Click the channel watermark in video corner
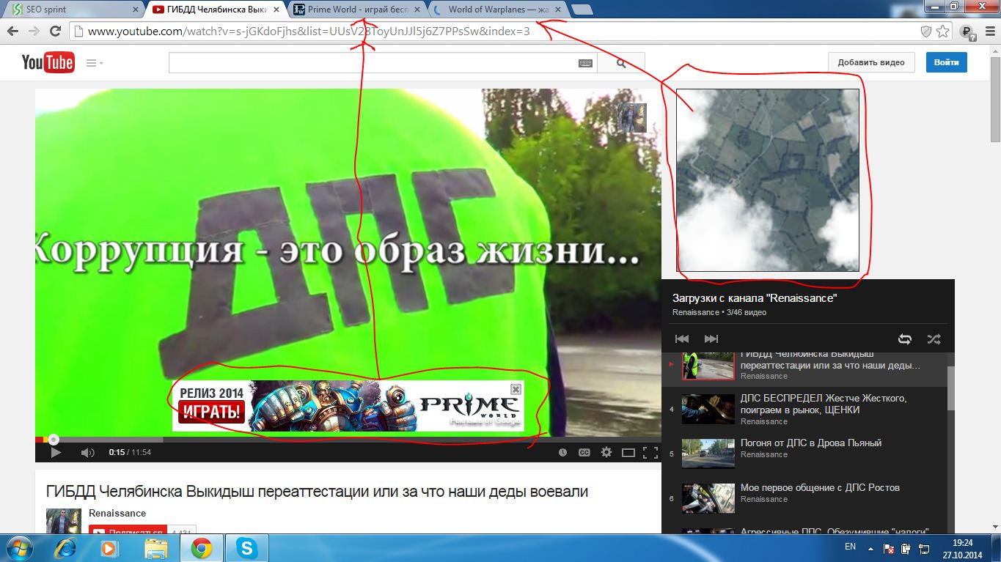Viewport: 1001px width, 562px height. pos(631,117)
